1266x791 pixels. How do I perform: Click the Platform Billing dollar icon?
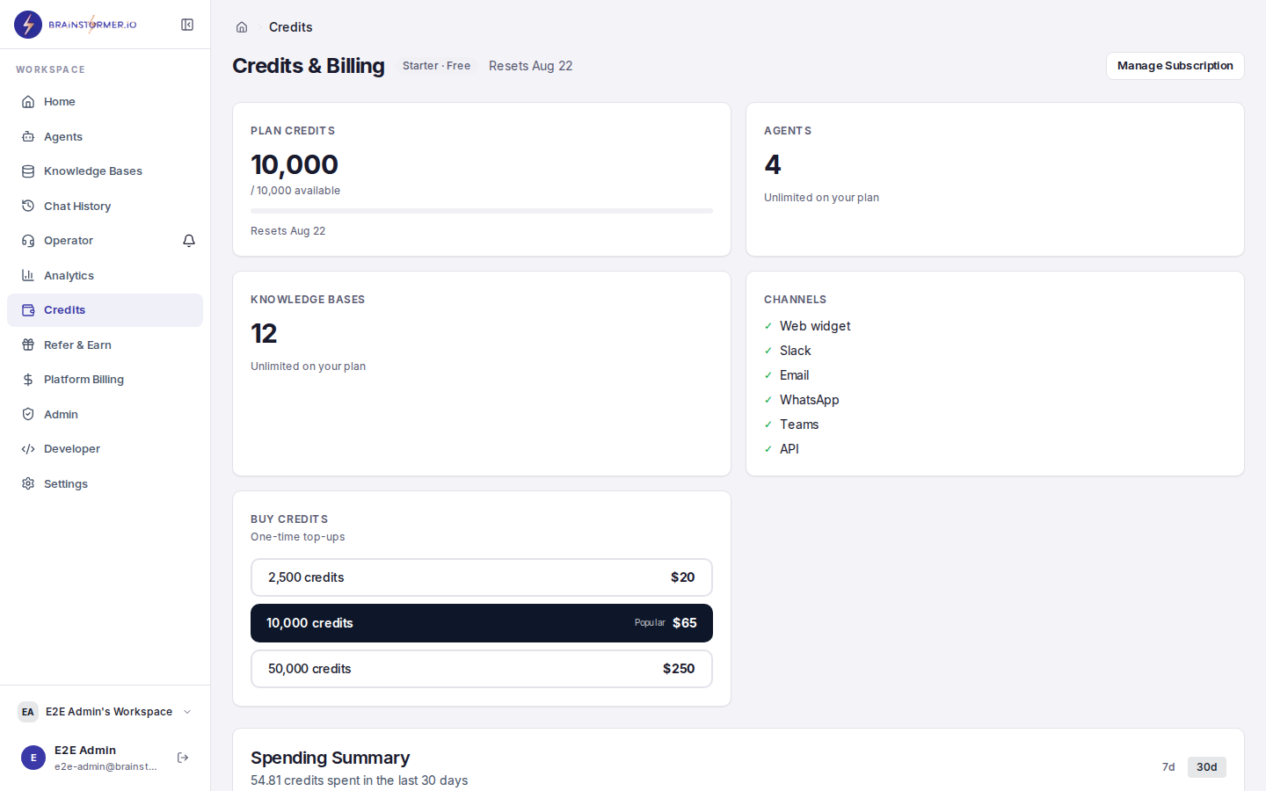pyautogui.click(x=28, y=380)
